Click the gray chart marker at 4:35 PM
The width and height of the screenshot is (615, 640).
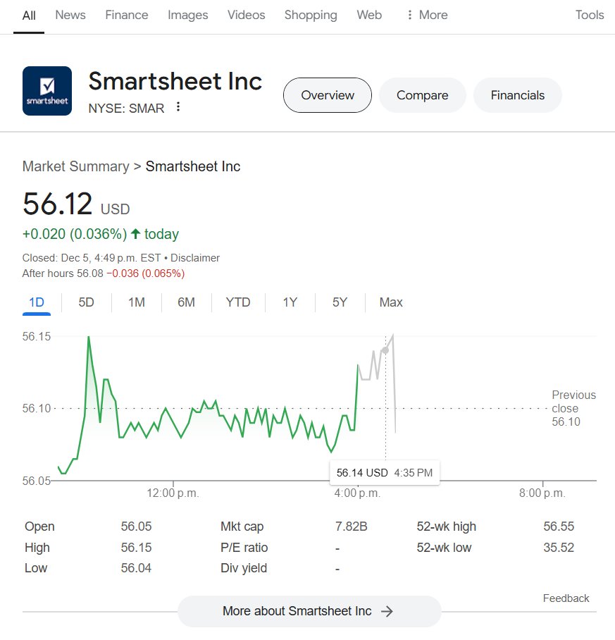coord(385,350)
